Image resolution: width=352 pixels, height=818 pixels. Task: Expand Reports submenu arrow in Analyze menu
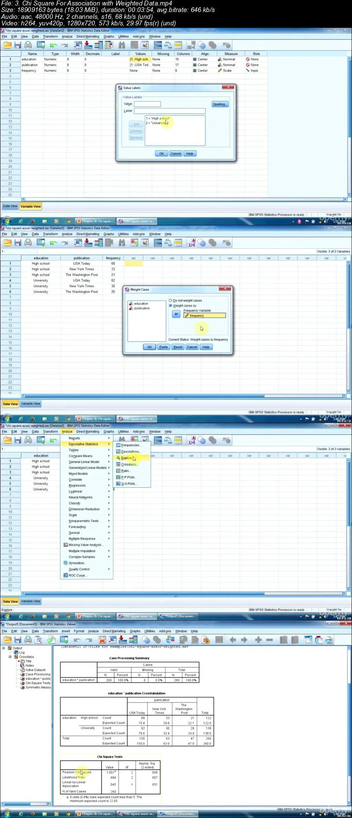(x=109, y=438)
